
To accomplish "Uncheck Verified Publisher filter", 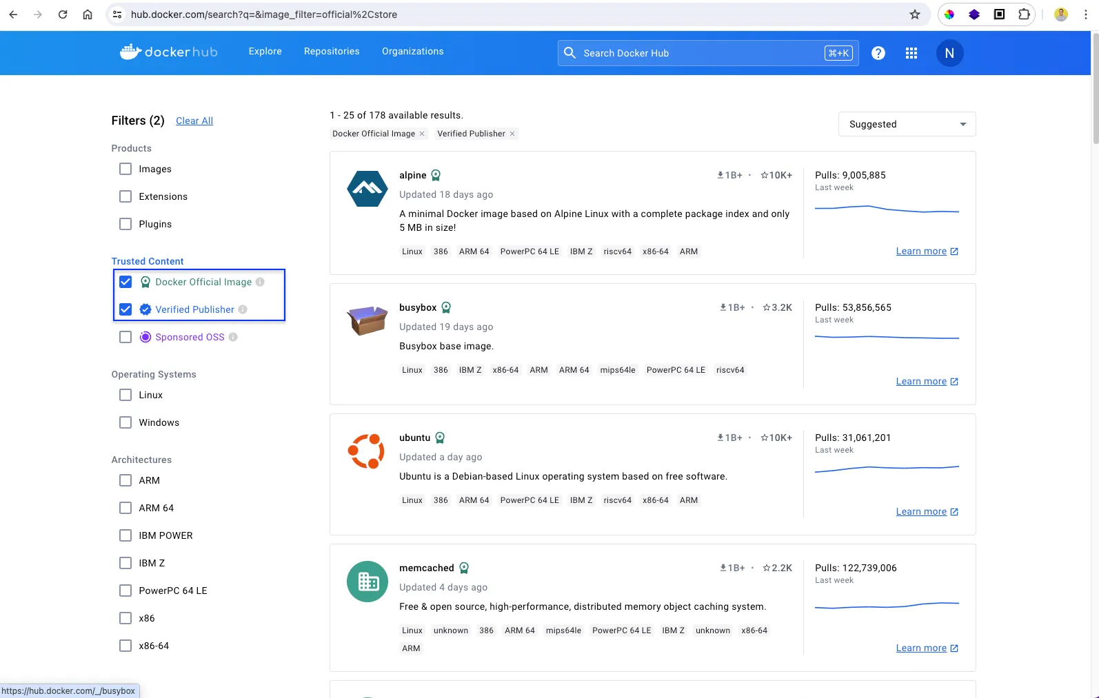I will 125,309.
